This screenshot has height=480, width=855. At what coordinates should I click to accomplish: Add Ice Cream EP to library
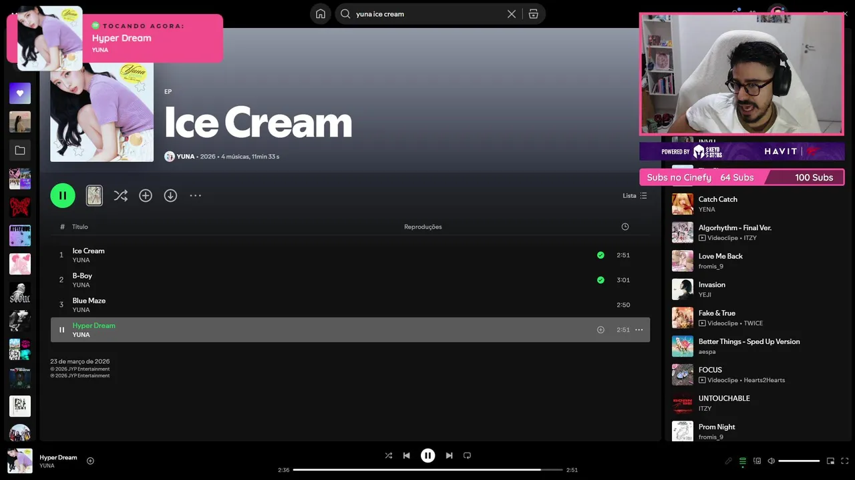click(x=146, y=195)
